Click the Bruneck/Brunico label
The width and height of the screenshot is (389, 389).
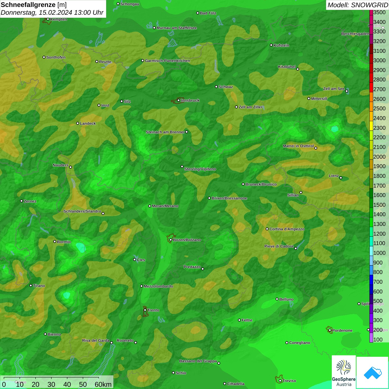point(261,184)
